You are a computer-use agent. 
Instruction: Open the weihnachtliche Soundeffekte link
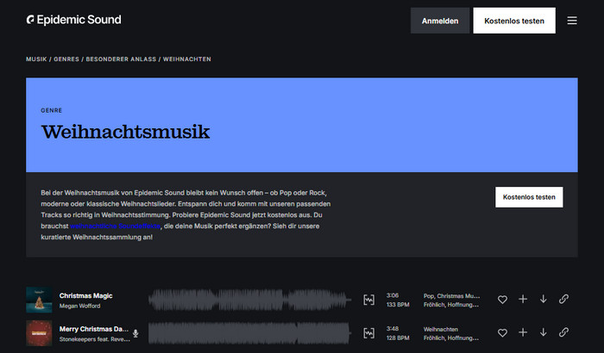[x=115, y=226]
